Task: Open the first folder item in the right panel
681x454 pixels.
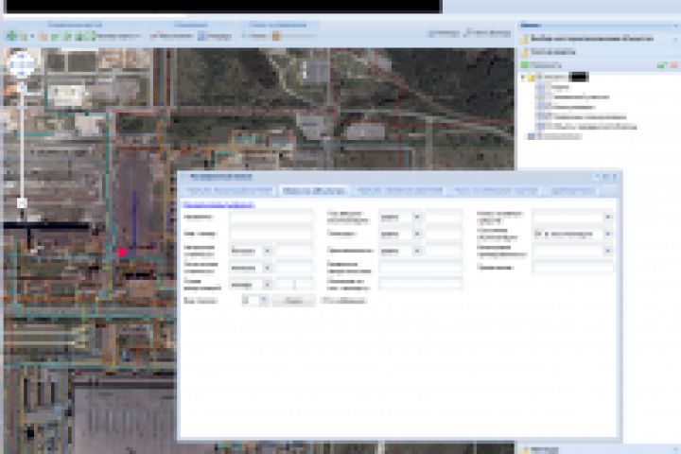Action: click(x=525, y=39)
